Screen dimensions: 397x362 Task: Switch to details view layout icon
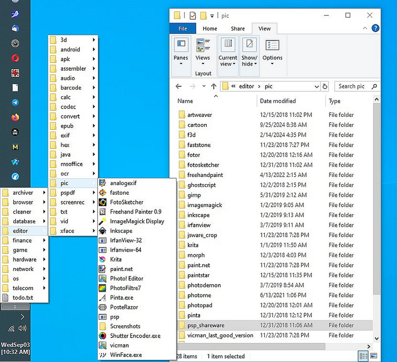364,356
